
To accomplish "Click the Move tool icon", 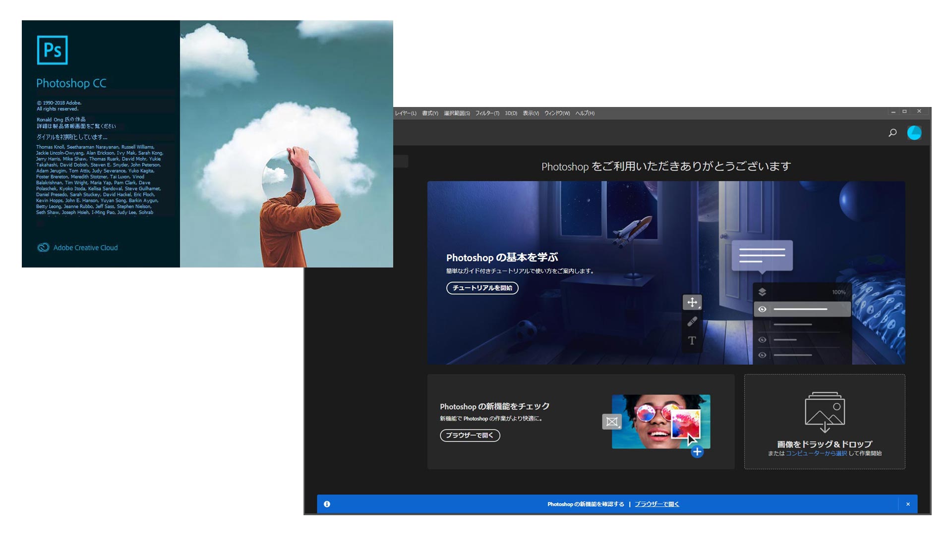I will click(x=692, y=302).
